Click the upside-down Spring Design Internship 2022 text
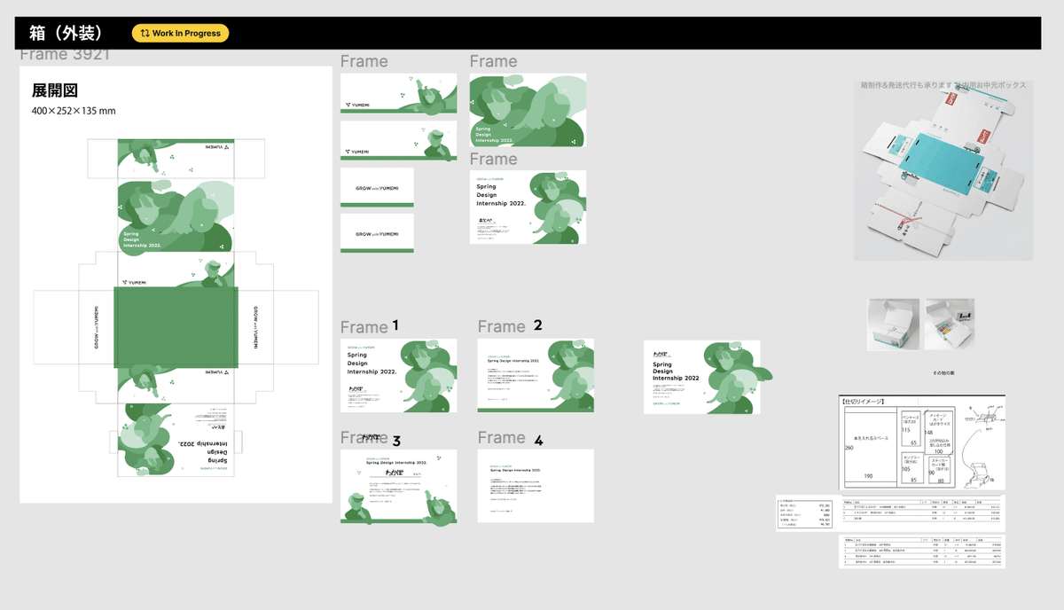The height and width of the screenshot is (610, 1064). (204, 452)
